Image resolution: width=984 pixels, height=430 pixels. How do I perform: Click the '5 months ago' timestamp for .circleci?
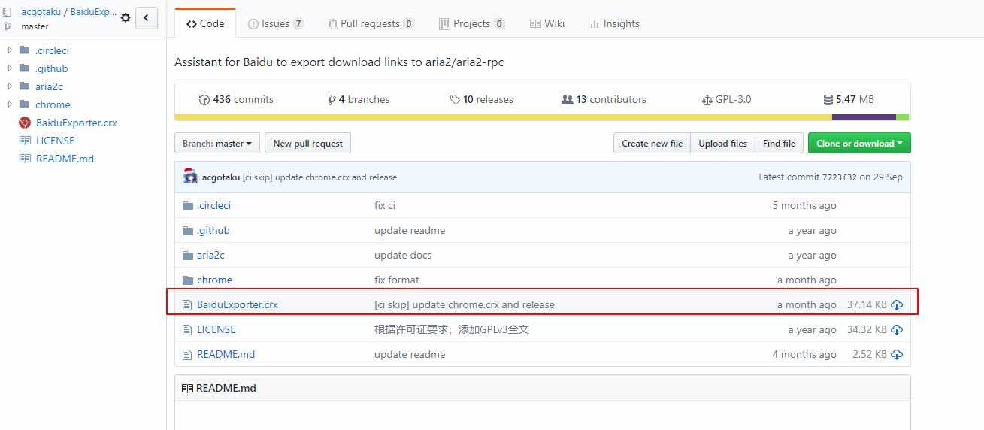[x=804, y=205]
